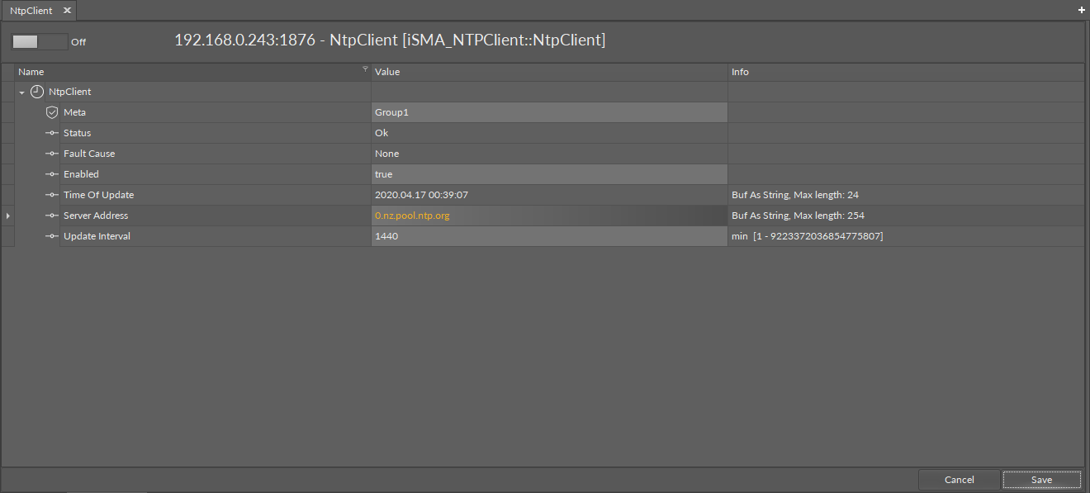
Task: Click the Enabled slot icon
Action: (x=52, y=174)
